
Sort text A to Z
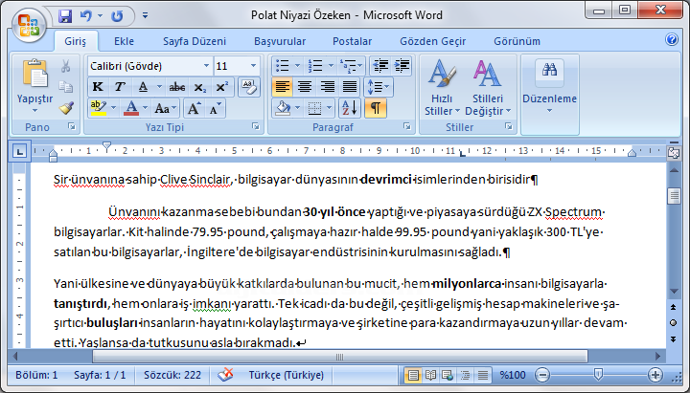pos(350,108)
